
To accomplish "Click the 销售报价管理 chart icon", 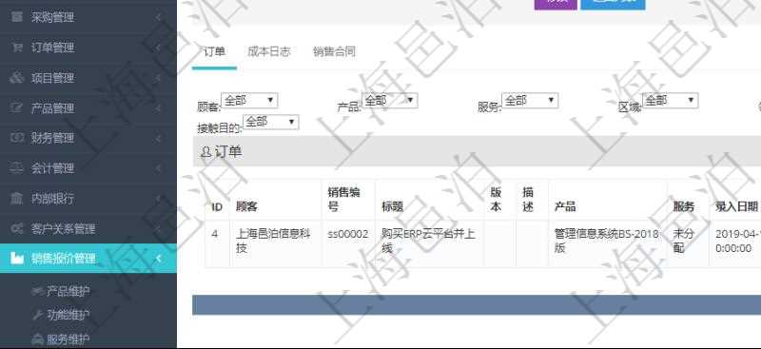I will click(17, 259).
